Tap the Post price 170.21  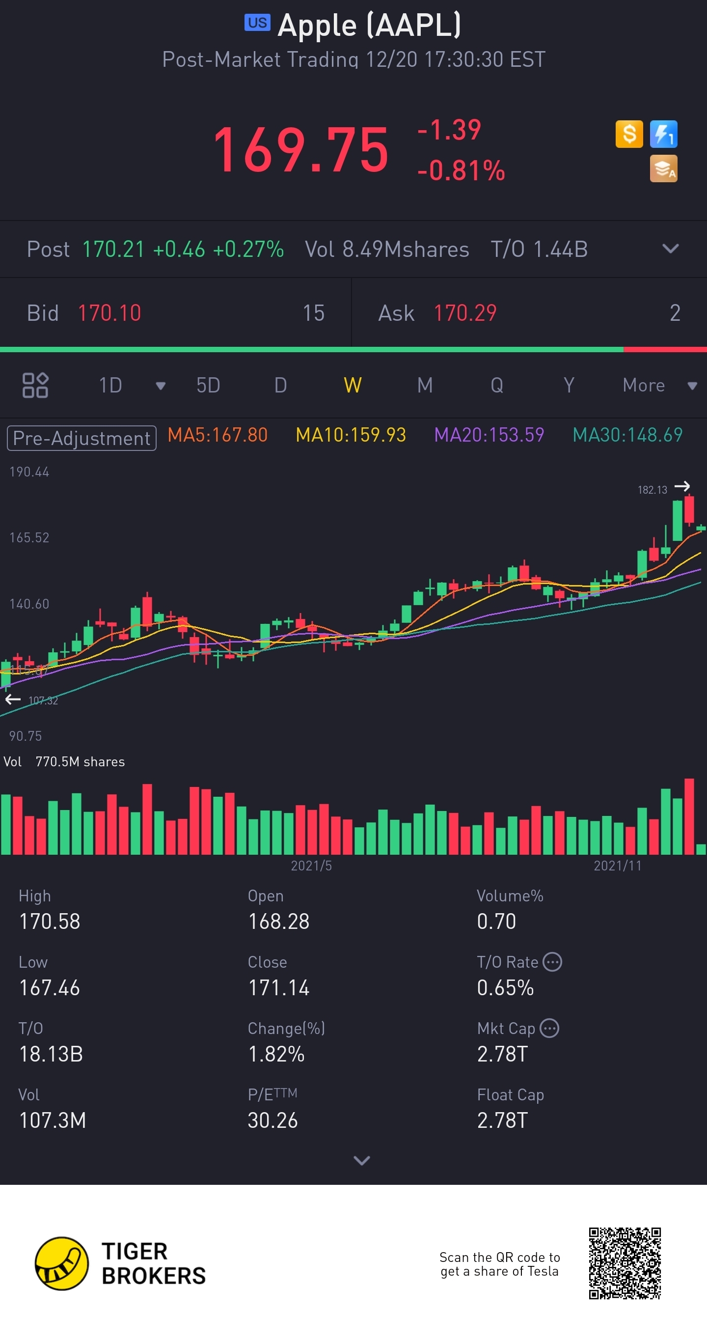tap(113, 249)
